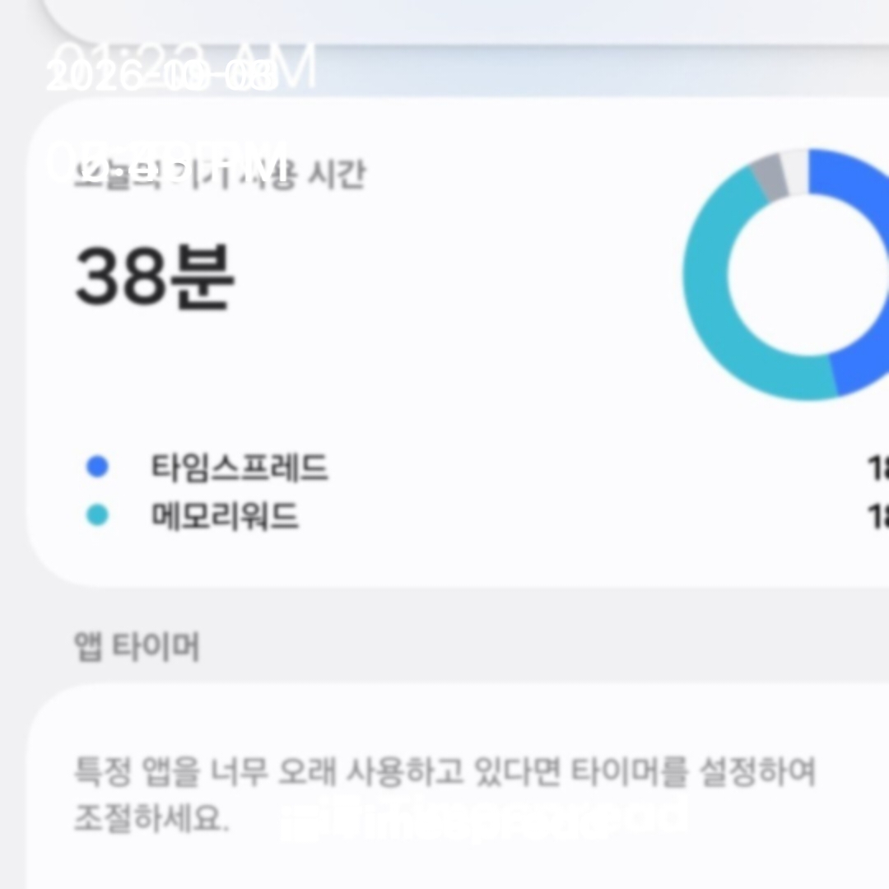The height and width of the screenshot is (889, 889).
Task: Tap the blue dot beside 타임스프레드
Action: (97, 466)
